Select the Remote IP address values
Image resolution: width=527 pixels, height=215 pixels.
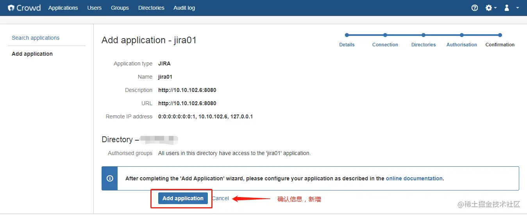coord(205,116)
